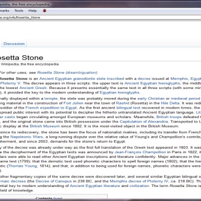Open the Napoleonic Wars link
The width and height of the screenshot is (201, 201).
[27, 137]
